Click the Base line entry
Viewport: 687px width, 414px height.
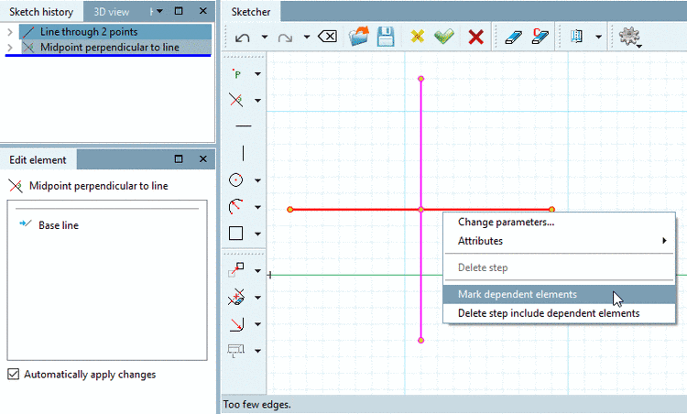(x=59, y=225)
